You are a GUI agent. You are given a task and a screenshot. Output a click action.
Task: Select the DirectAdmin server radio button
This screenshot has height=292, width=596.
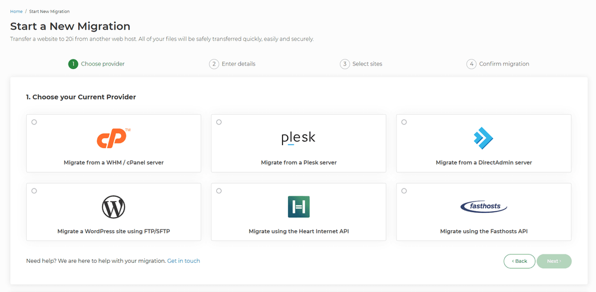[404, 122]
